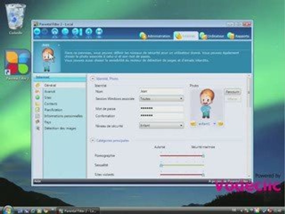Viewport: 285px width, 214px height.
Task: Click the green Sites sidebar icon
Action: [38, 97]
